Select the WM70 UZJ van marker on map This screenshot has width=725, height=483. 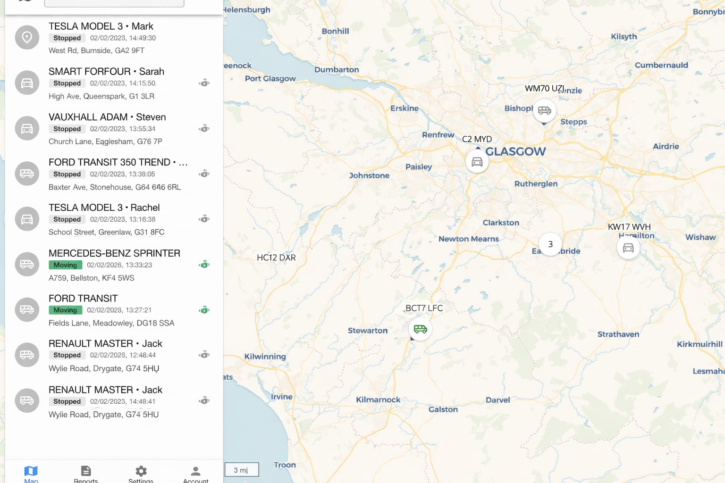(x=544, y=110)
